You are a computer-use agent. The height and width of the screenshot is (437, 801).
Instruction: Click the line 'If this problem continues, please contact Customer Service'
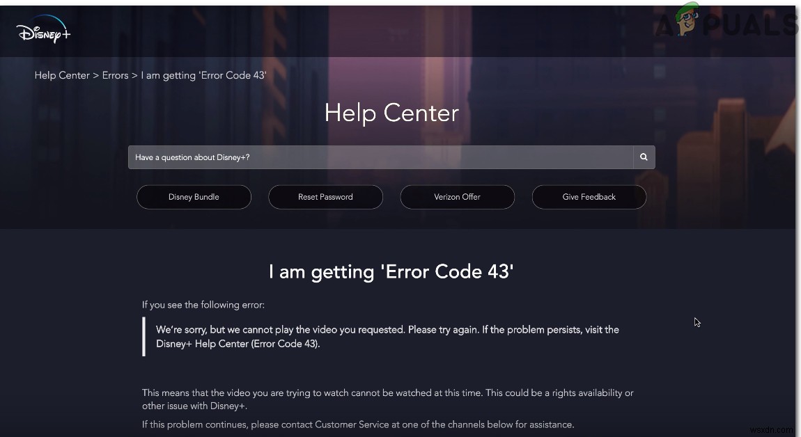(x=358, y=424)
